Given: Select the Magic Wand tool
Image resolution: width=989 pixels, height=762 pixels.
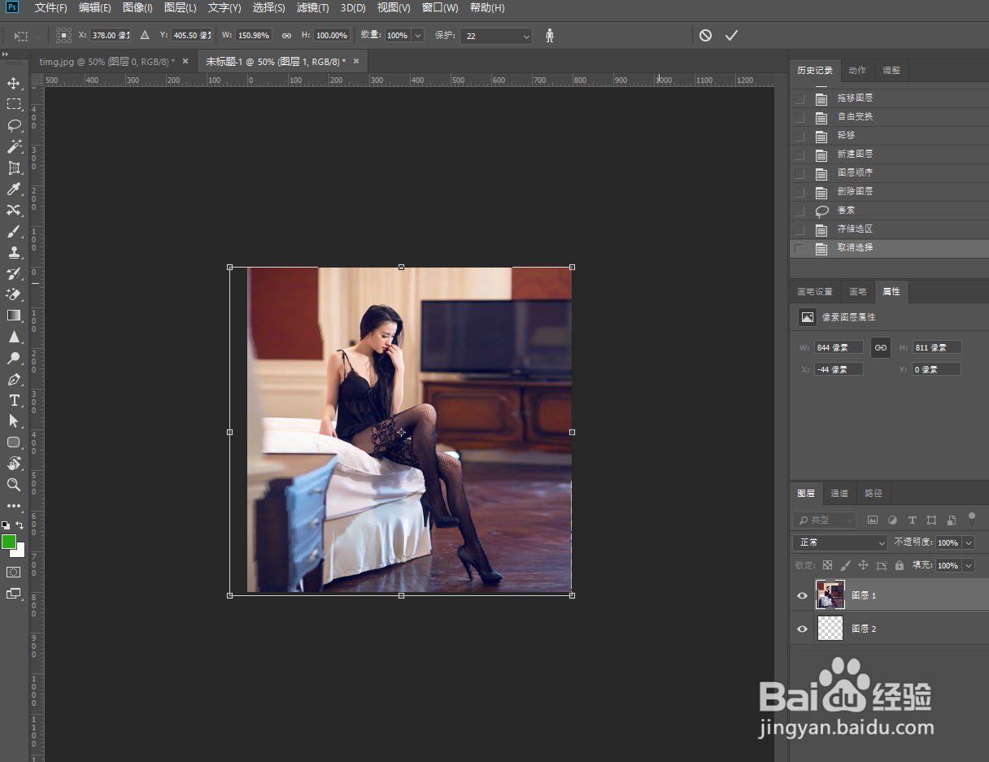Looking at the screenshot, I should (14, 146).
